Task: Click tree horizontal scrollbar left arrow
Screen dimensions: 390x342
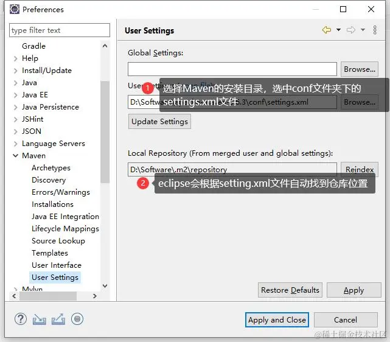Action: coord(14,296)
